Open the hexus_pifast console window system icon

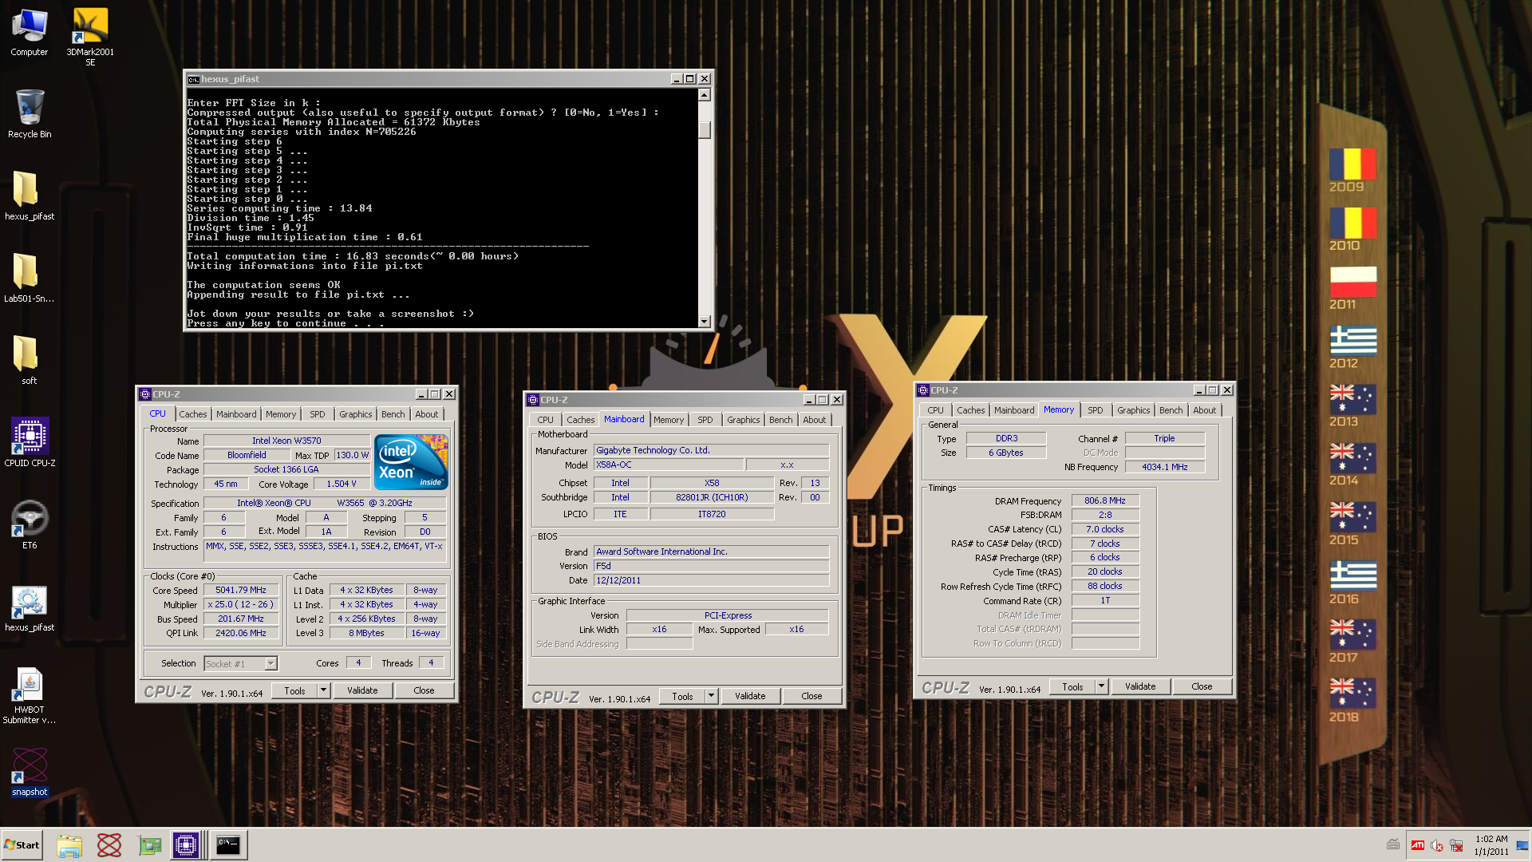193,79
